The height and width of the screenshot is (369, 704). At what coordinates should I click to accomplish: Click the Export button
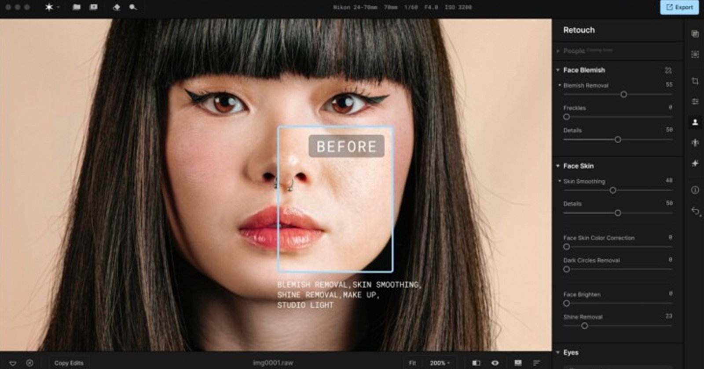click(x=679, y=7)
